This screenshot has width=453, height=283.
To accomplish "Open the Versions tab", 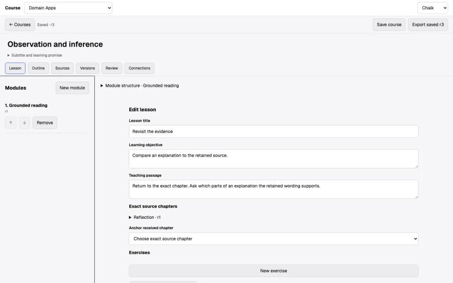I will [88, 68].
